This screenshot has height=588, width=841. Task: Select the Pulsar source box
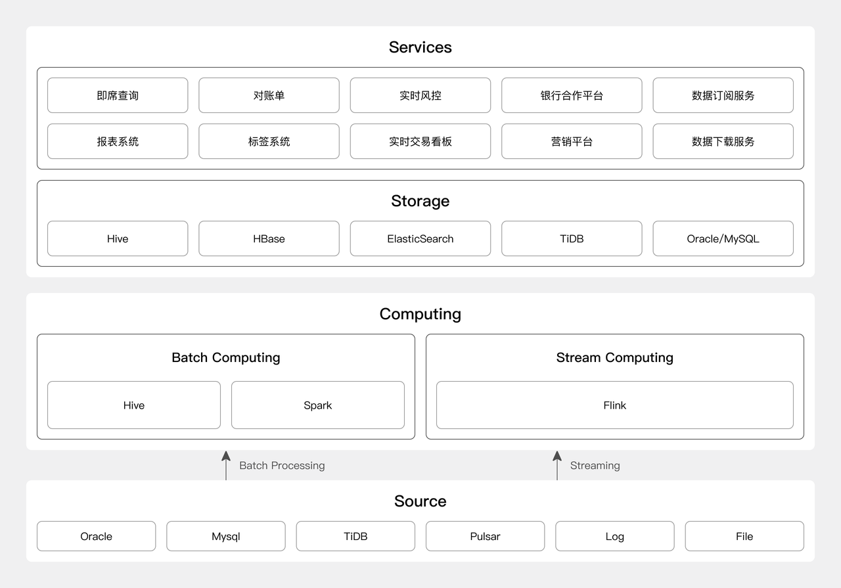[485, 536]
